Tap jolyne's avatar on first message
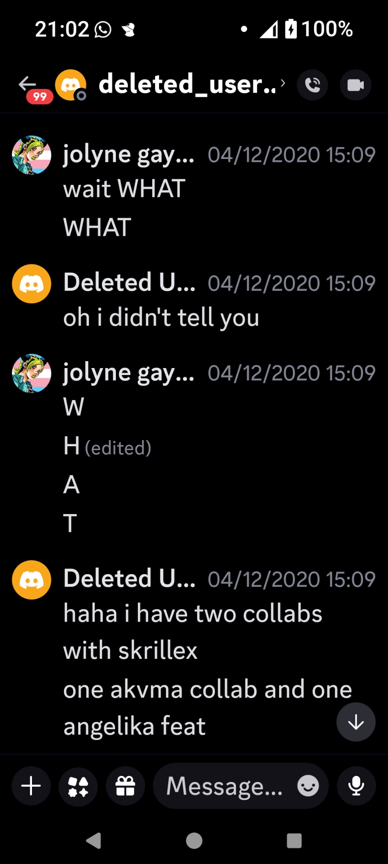 click(32, 155)
